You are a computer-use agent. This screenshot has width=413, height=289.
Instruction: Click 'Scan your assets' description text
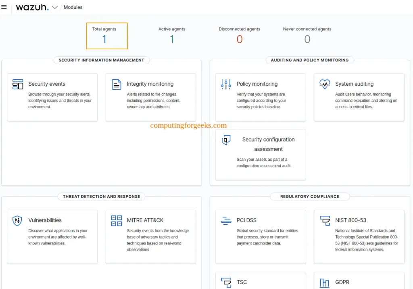[x=264, y=162]
